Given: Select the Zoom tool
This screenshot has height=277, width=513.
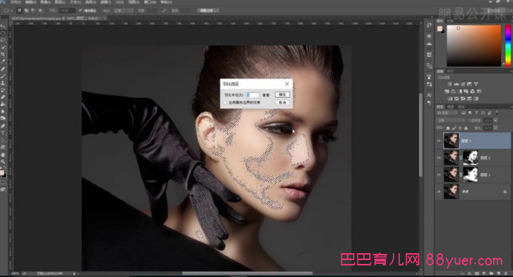Looking at the screenshot, I should click(3, 162).
